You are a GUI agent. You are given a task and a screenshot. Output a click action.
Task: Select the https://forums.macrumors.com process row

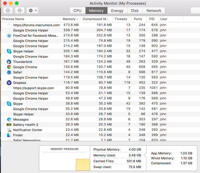point(100,25)
